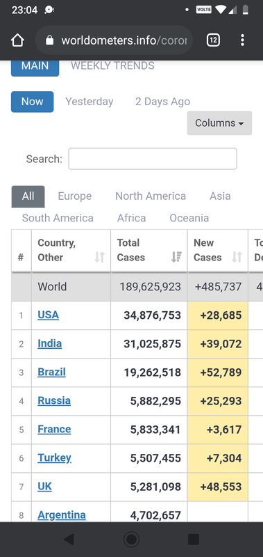Filter table by Europe
This screenshot has width=263, height=557.
(x=75, y=196)
